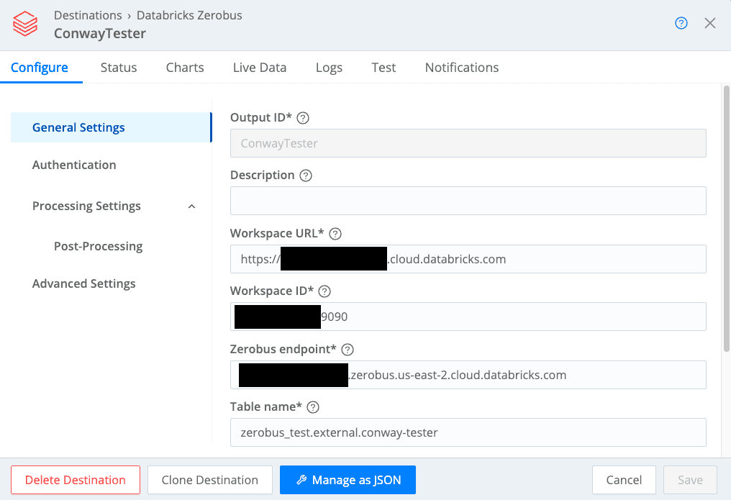
Task: Select Processing Settings in sidebar
Action: 86,206
